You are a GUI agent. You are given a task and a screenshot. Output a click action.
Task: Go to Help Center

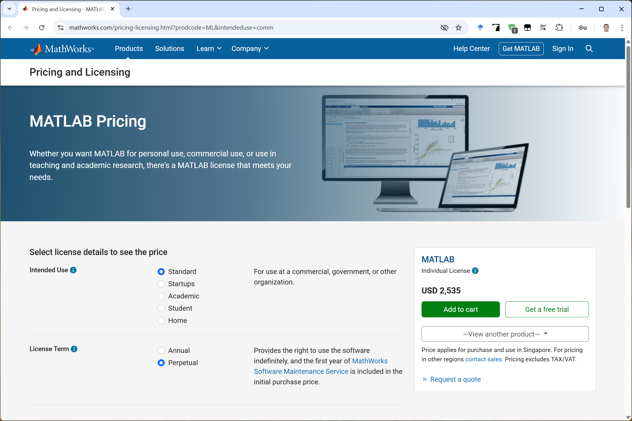(472, 49)
